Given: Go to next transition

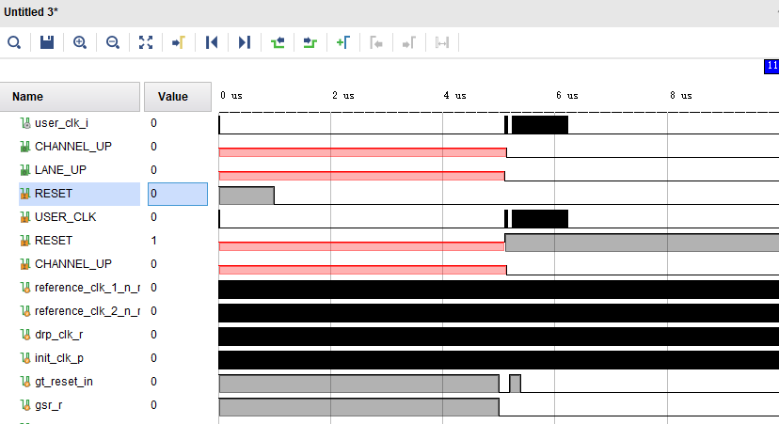Looking at the screenshot, I should [310, 42].
